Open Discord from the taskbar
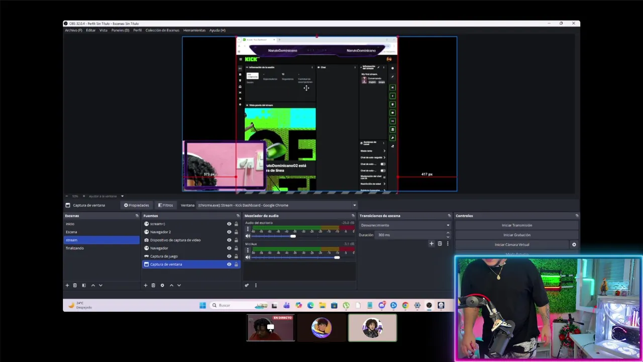Screen dimensions: 643x362 point(382,305)
